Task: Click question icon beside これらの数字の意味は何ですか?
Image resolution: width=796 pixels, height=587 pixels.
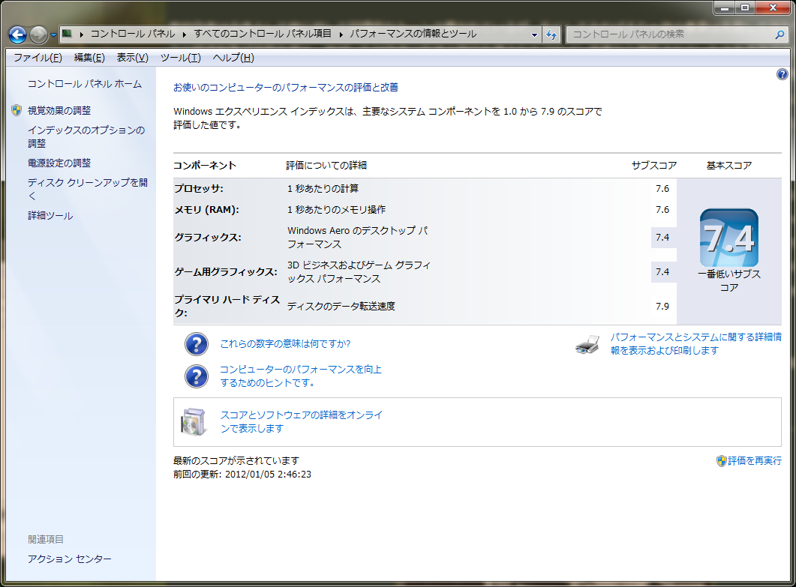Action: coord(197,344)
